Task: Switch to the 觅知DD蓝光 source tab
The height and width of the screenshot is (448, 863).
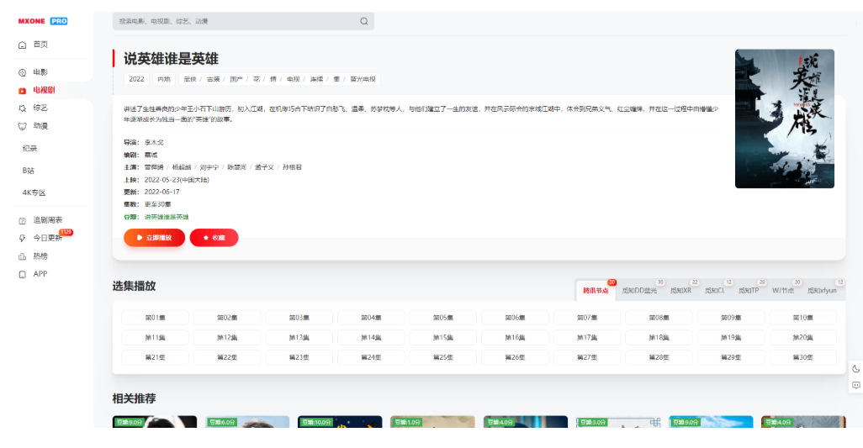Action: pyautogui.click(x=639, y=291)
